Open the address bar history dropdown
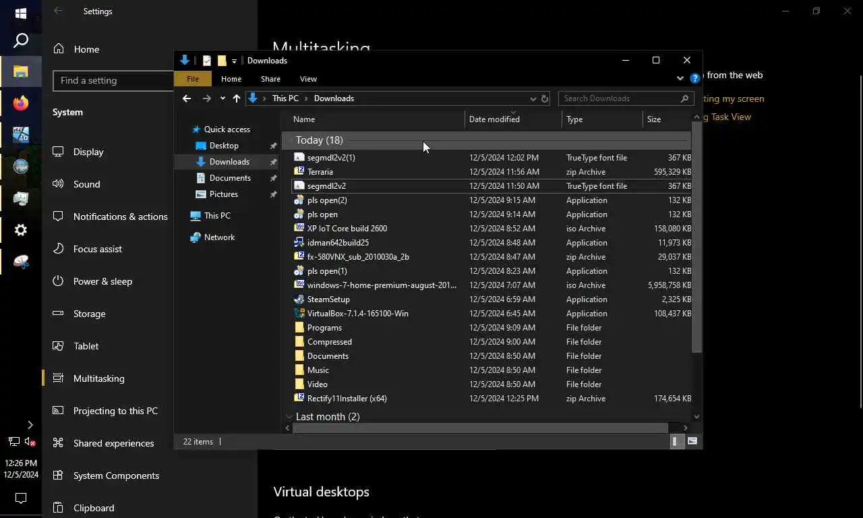Screen dimensions: 863x518 click(533, 98)
